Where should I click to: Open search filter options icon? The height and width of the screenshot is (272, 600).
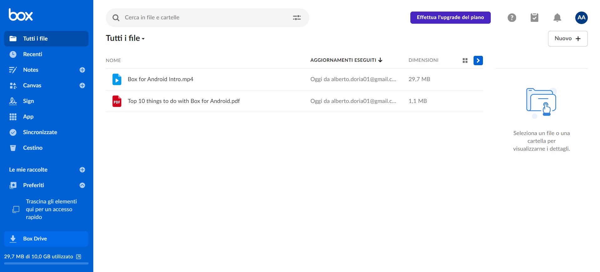tap(296, 18)
